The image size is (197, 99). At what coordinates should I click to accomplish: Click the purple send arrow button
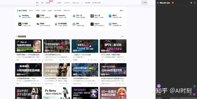[x=194, y=94]
